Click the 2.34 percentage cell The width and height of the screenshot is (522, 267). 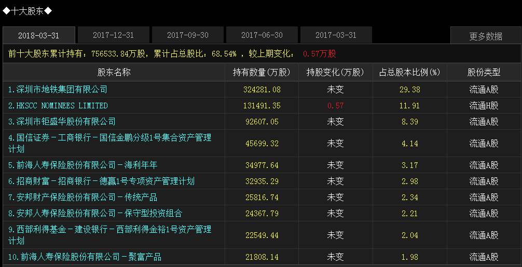pyautogui.click(x=410, y=197)
